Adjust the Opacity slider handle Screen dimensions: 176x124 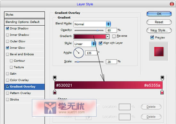click(x=98, y=30)
